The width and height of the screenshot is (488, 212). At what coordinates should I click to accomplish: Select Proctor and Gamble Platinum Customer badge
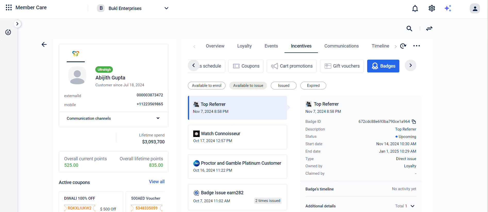(x=237, y=167)
